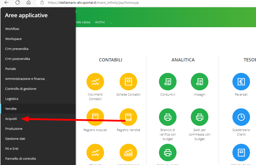This screenshot has height=165, width=256.
Task: Open the Workflow application area
Action: (12, 29)
